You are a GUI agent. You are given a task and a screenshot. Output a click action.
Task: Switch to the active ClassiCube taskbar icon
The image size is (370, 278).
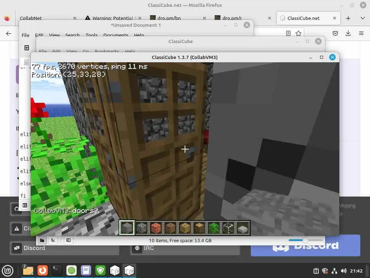pyautogui.click(x=129, y=270)
